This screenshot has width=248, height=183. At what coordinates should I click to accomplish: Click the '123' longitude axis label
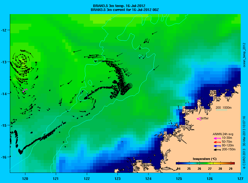coord(118,179)
